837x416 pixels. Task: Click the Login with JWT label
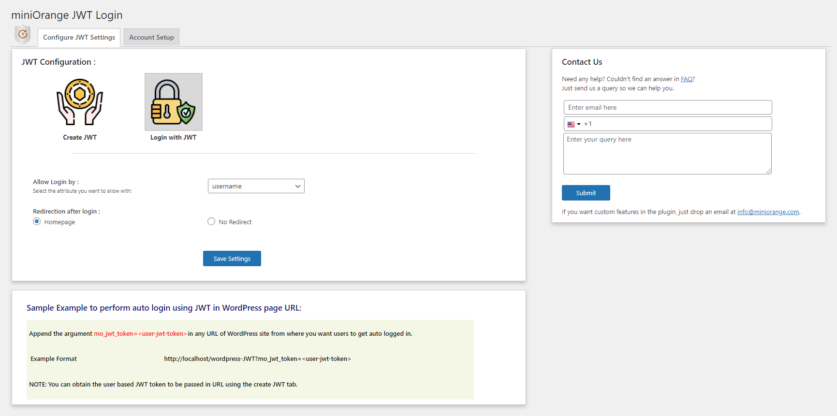click(x=173, y=137)
